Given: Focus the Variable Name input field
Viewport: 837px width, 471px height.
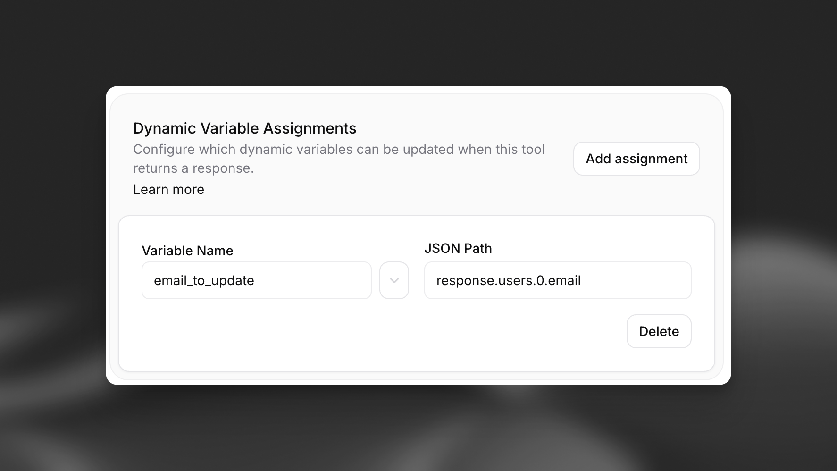Looking at the screenshot, I should click(x=256, y=280).
